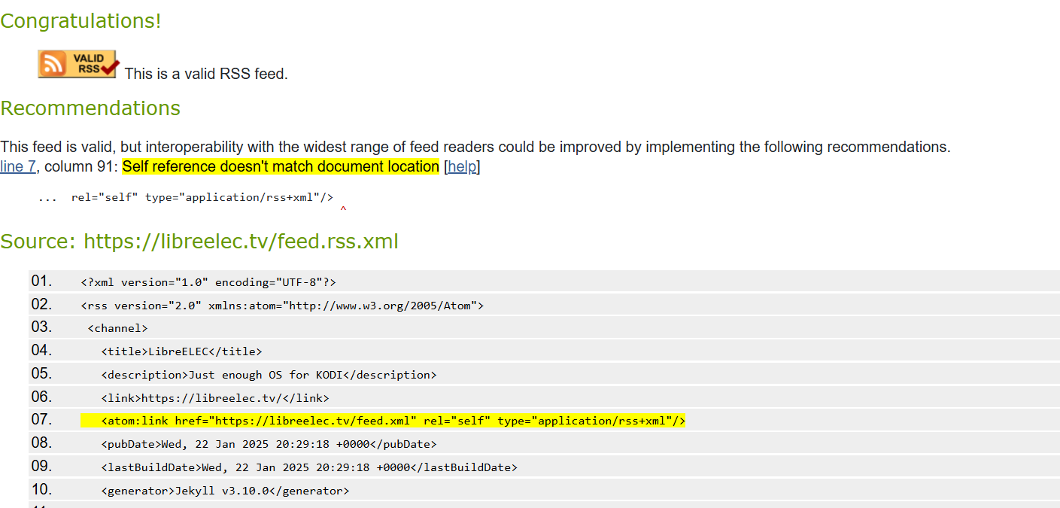Click the pubDate tag line
1060x508 pixels.
click(x=269, y=444)
